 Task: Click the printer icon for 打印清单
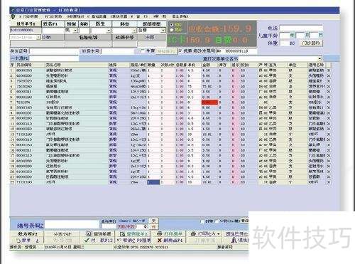click(160, 233)
